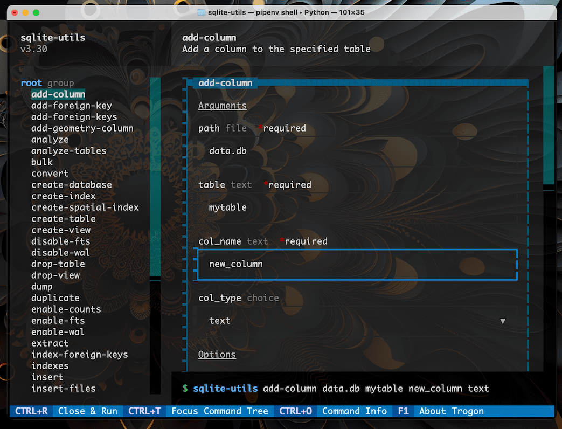Select the convert command

pos(50,173)
